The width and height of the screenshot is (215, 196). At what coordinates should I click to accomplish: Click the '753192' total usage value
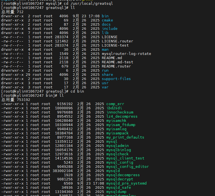[23, 100]
